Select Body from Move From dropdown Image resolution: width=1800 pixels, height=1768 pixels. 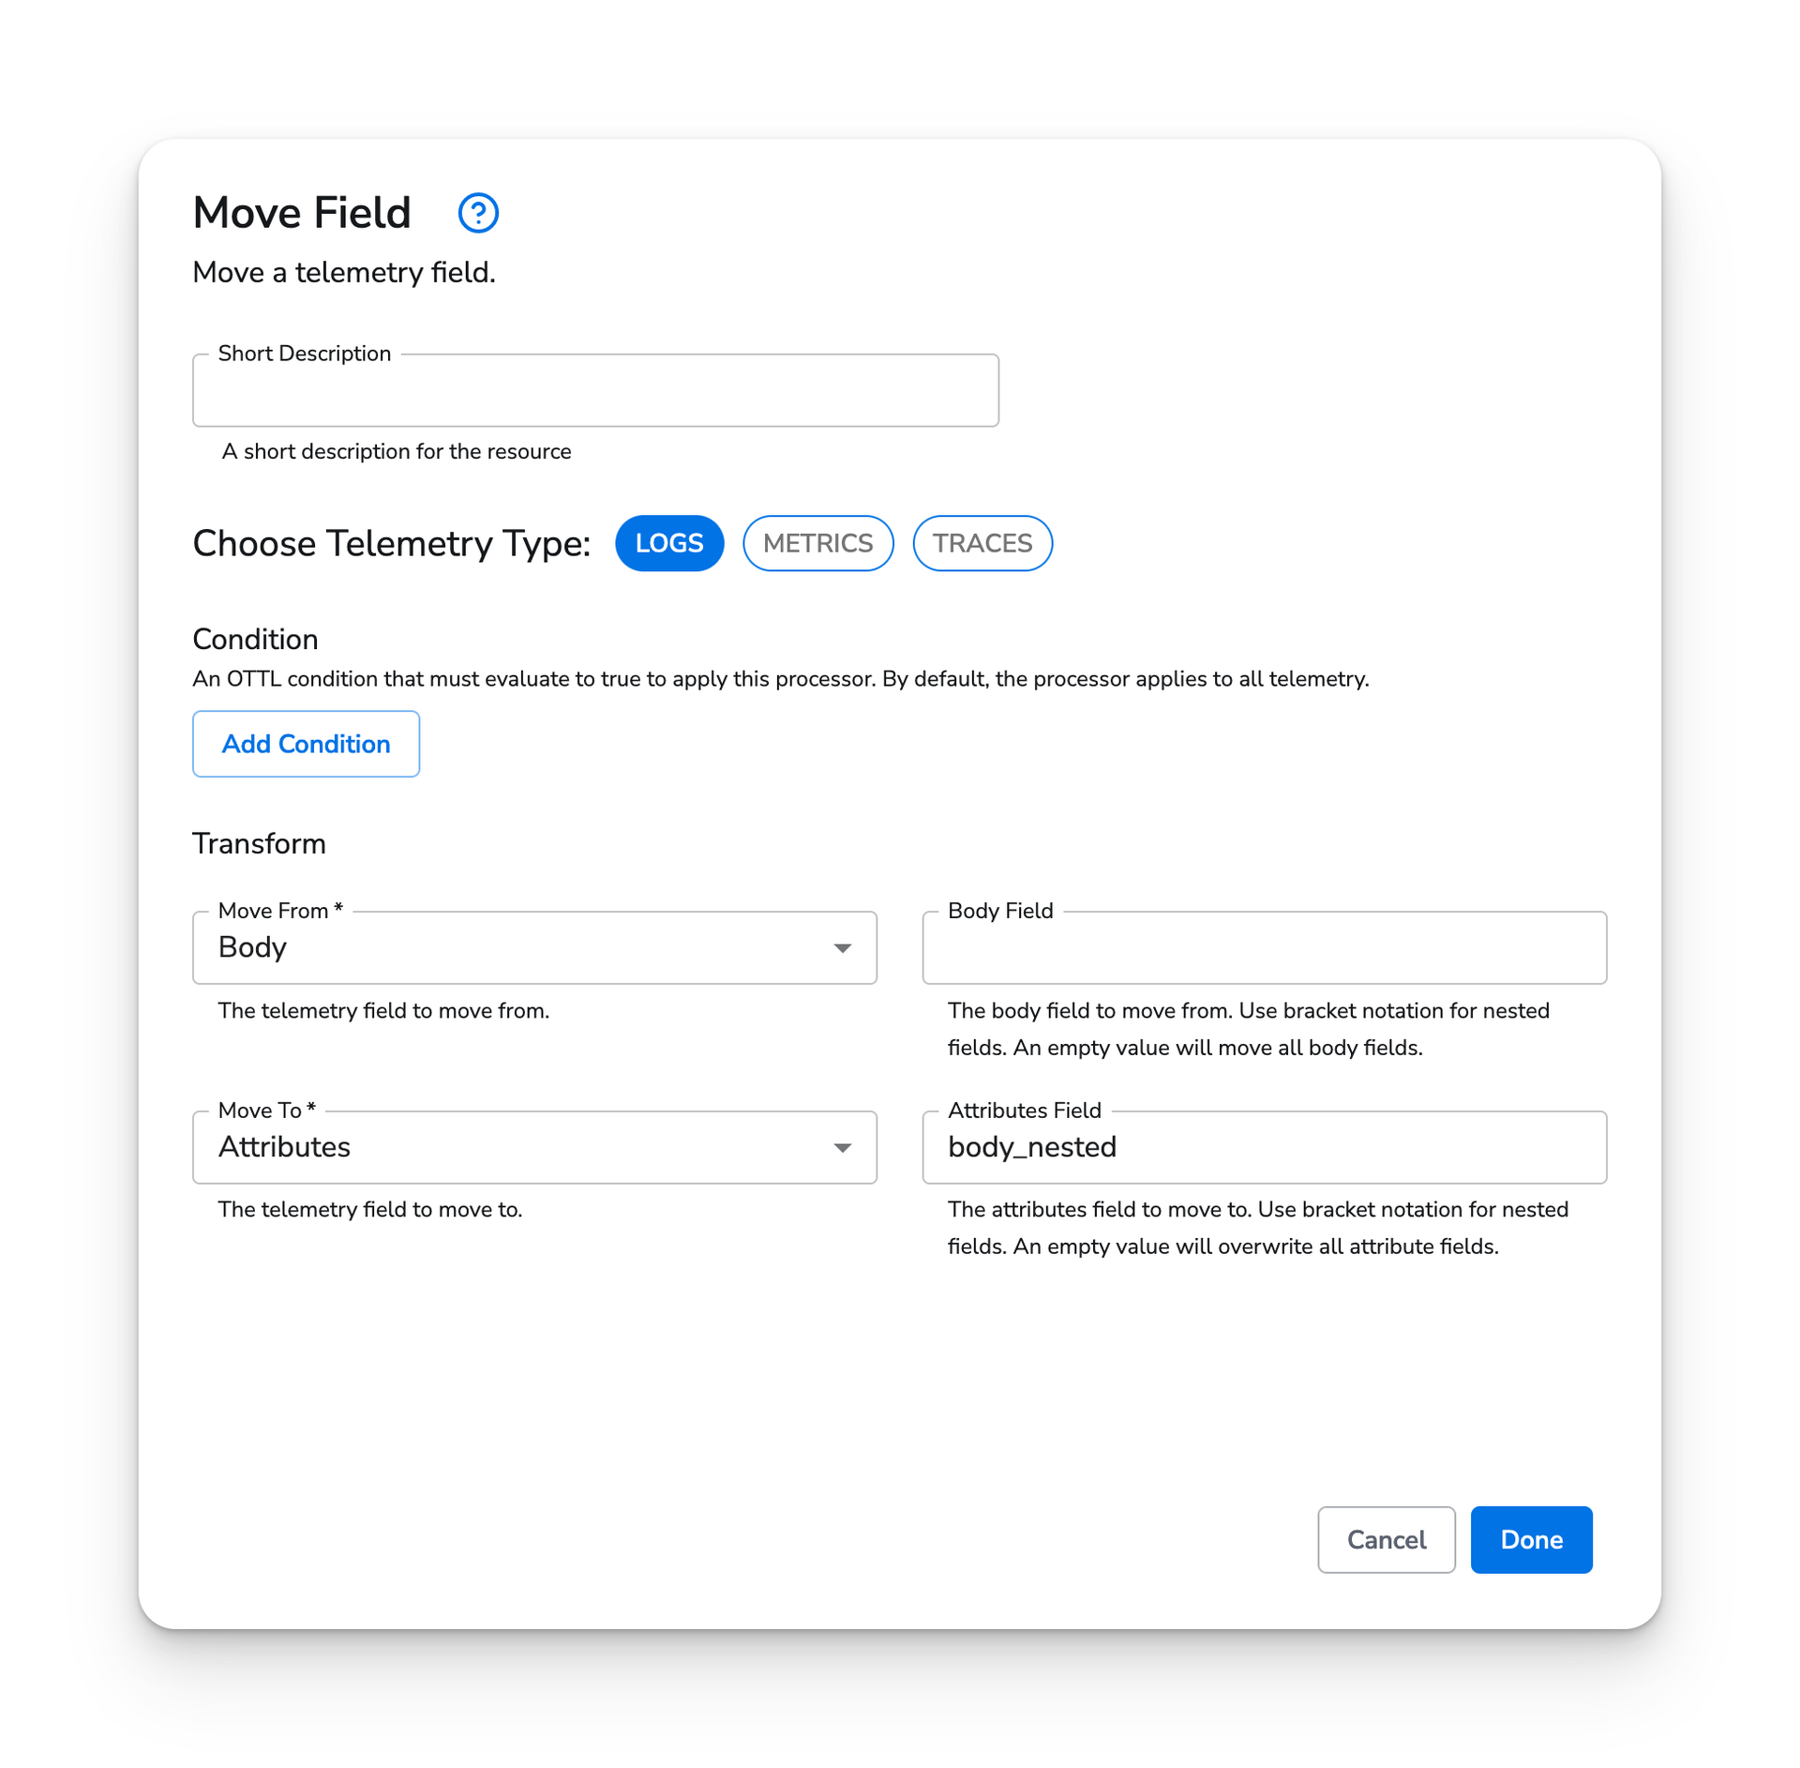[536, 947]
